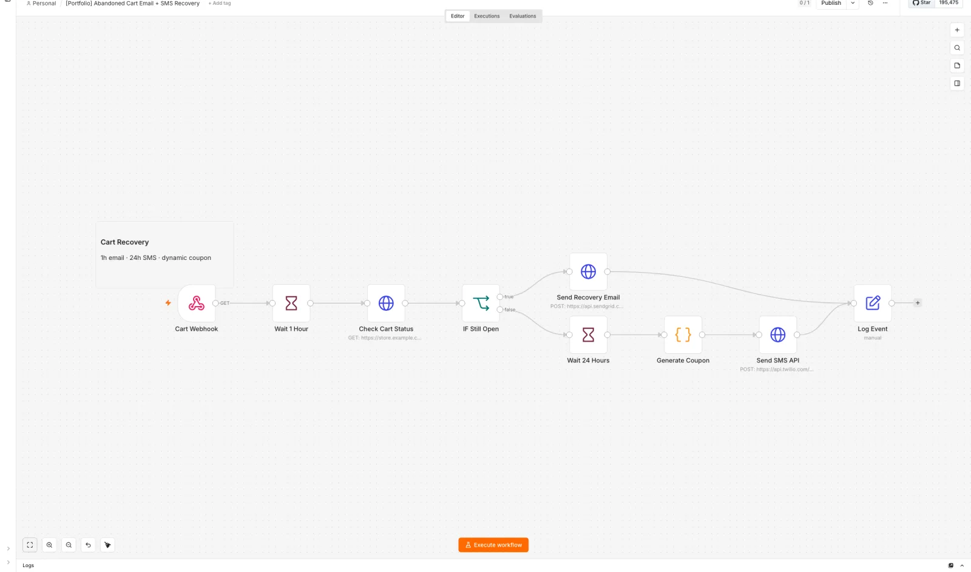Zoom in on the canvas

tap(49, 545)
